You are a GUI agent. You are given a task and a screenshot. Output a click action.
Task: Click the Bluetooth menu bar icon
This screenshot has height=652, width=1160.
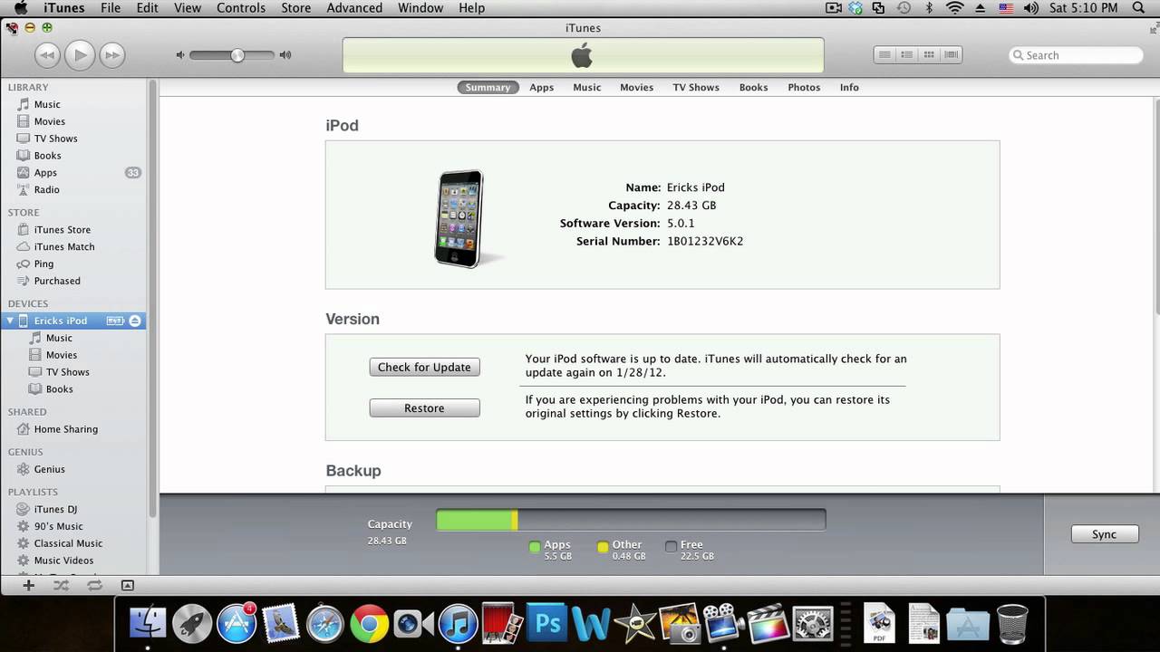pyautogui.click(x=929, y=8)
